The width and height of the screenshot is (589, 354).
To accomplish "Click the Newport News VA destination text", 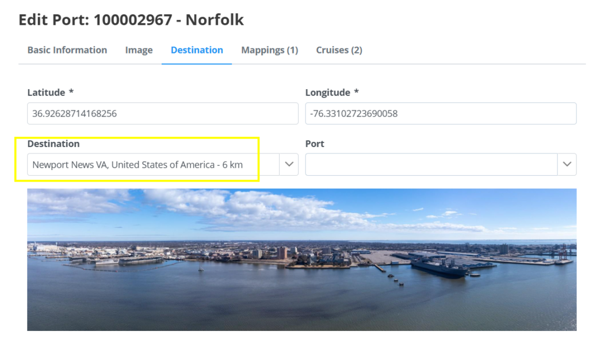I will [x=137, y=165].
